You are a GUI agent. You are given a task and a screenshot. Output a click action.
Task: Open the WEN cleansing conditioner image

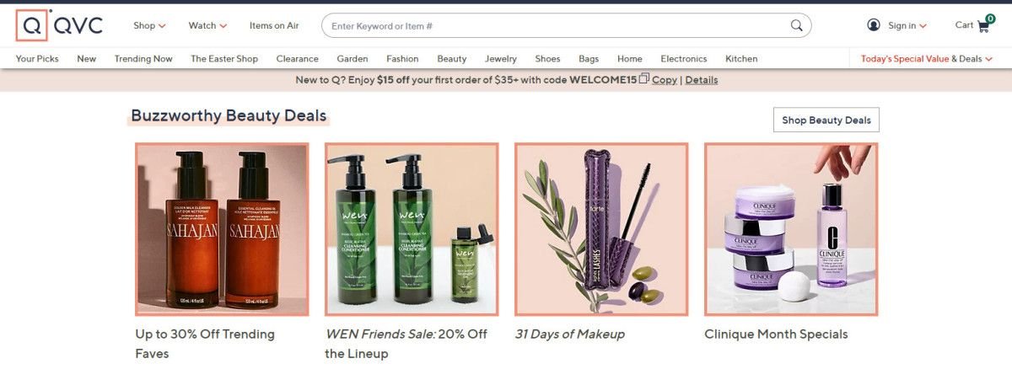(412, 229)
